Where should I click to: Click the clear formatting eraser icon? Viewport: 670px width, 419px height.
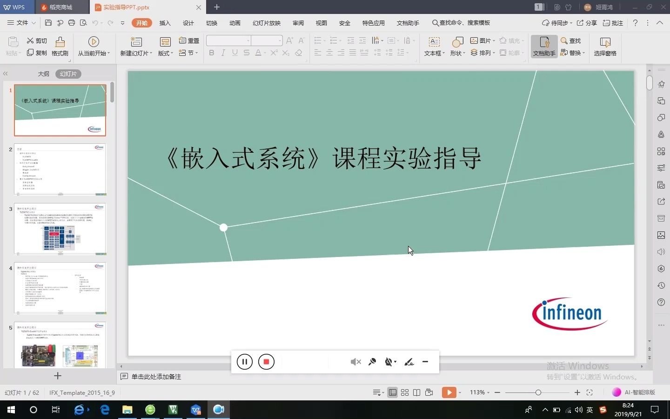(x=299, y=53)
